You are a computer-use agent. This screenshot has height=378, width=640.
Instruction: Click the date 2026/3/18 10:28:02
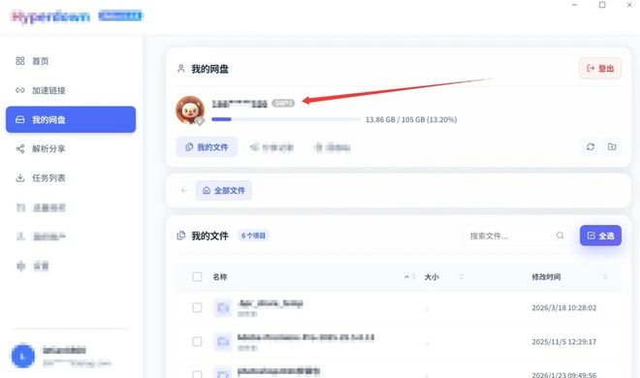pyautogui.click(x=564, y=307)
